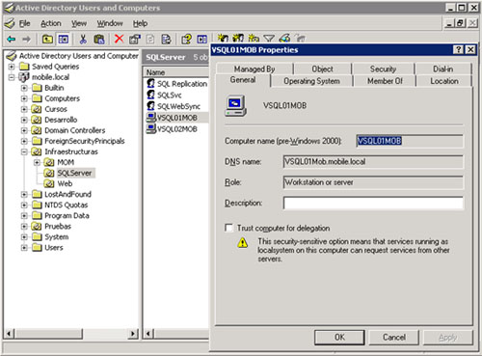Click the question mark in dialog title bar
482x356 pixels.
point(458,49)
